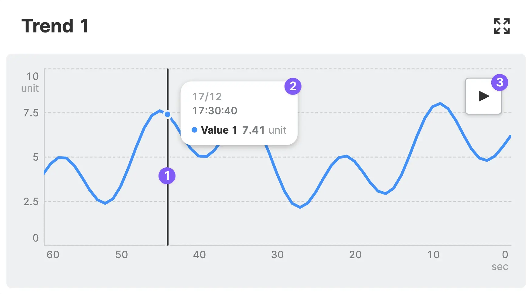
Task: Click the purple badge numbered 1
Action: pos(167,176)
